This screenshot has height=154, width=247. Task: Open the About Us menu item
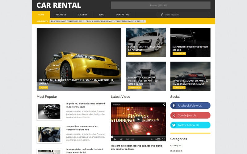tap(61, 14)
